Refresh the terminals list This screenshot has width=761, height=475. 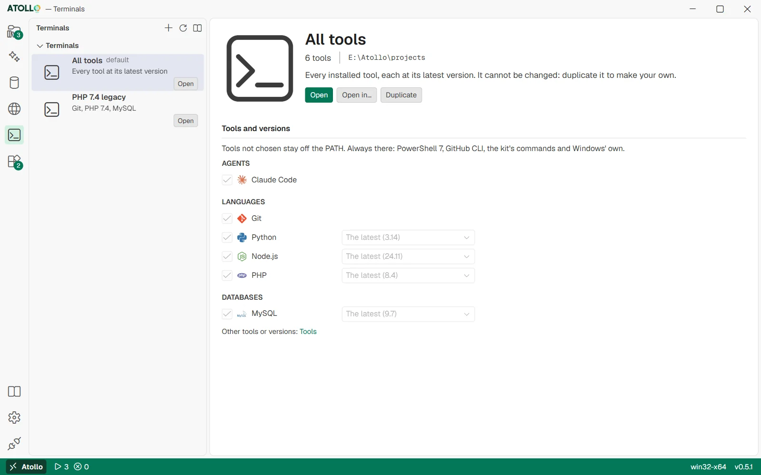[183, 28]
